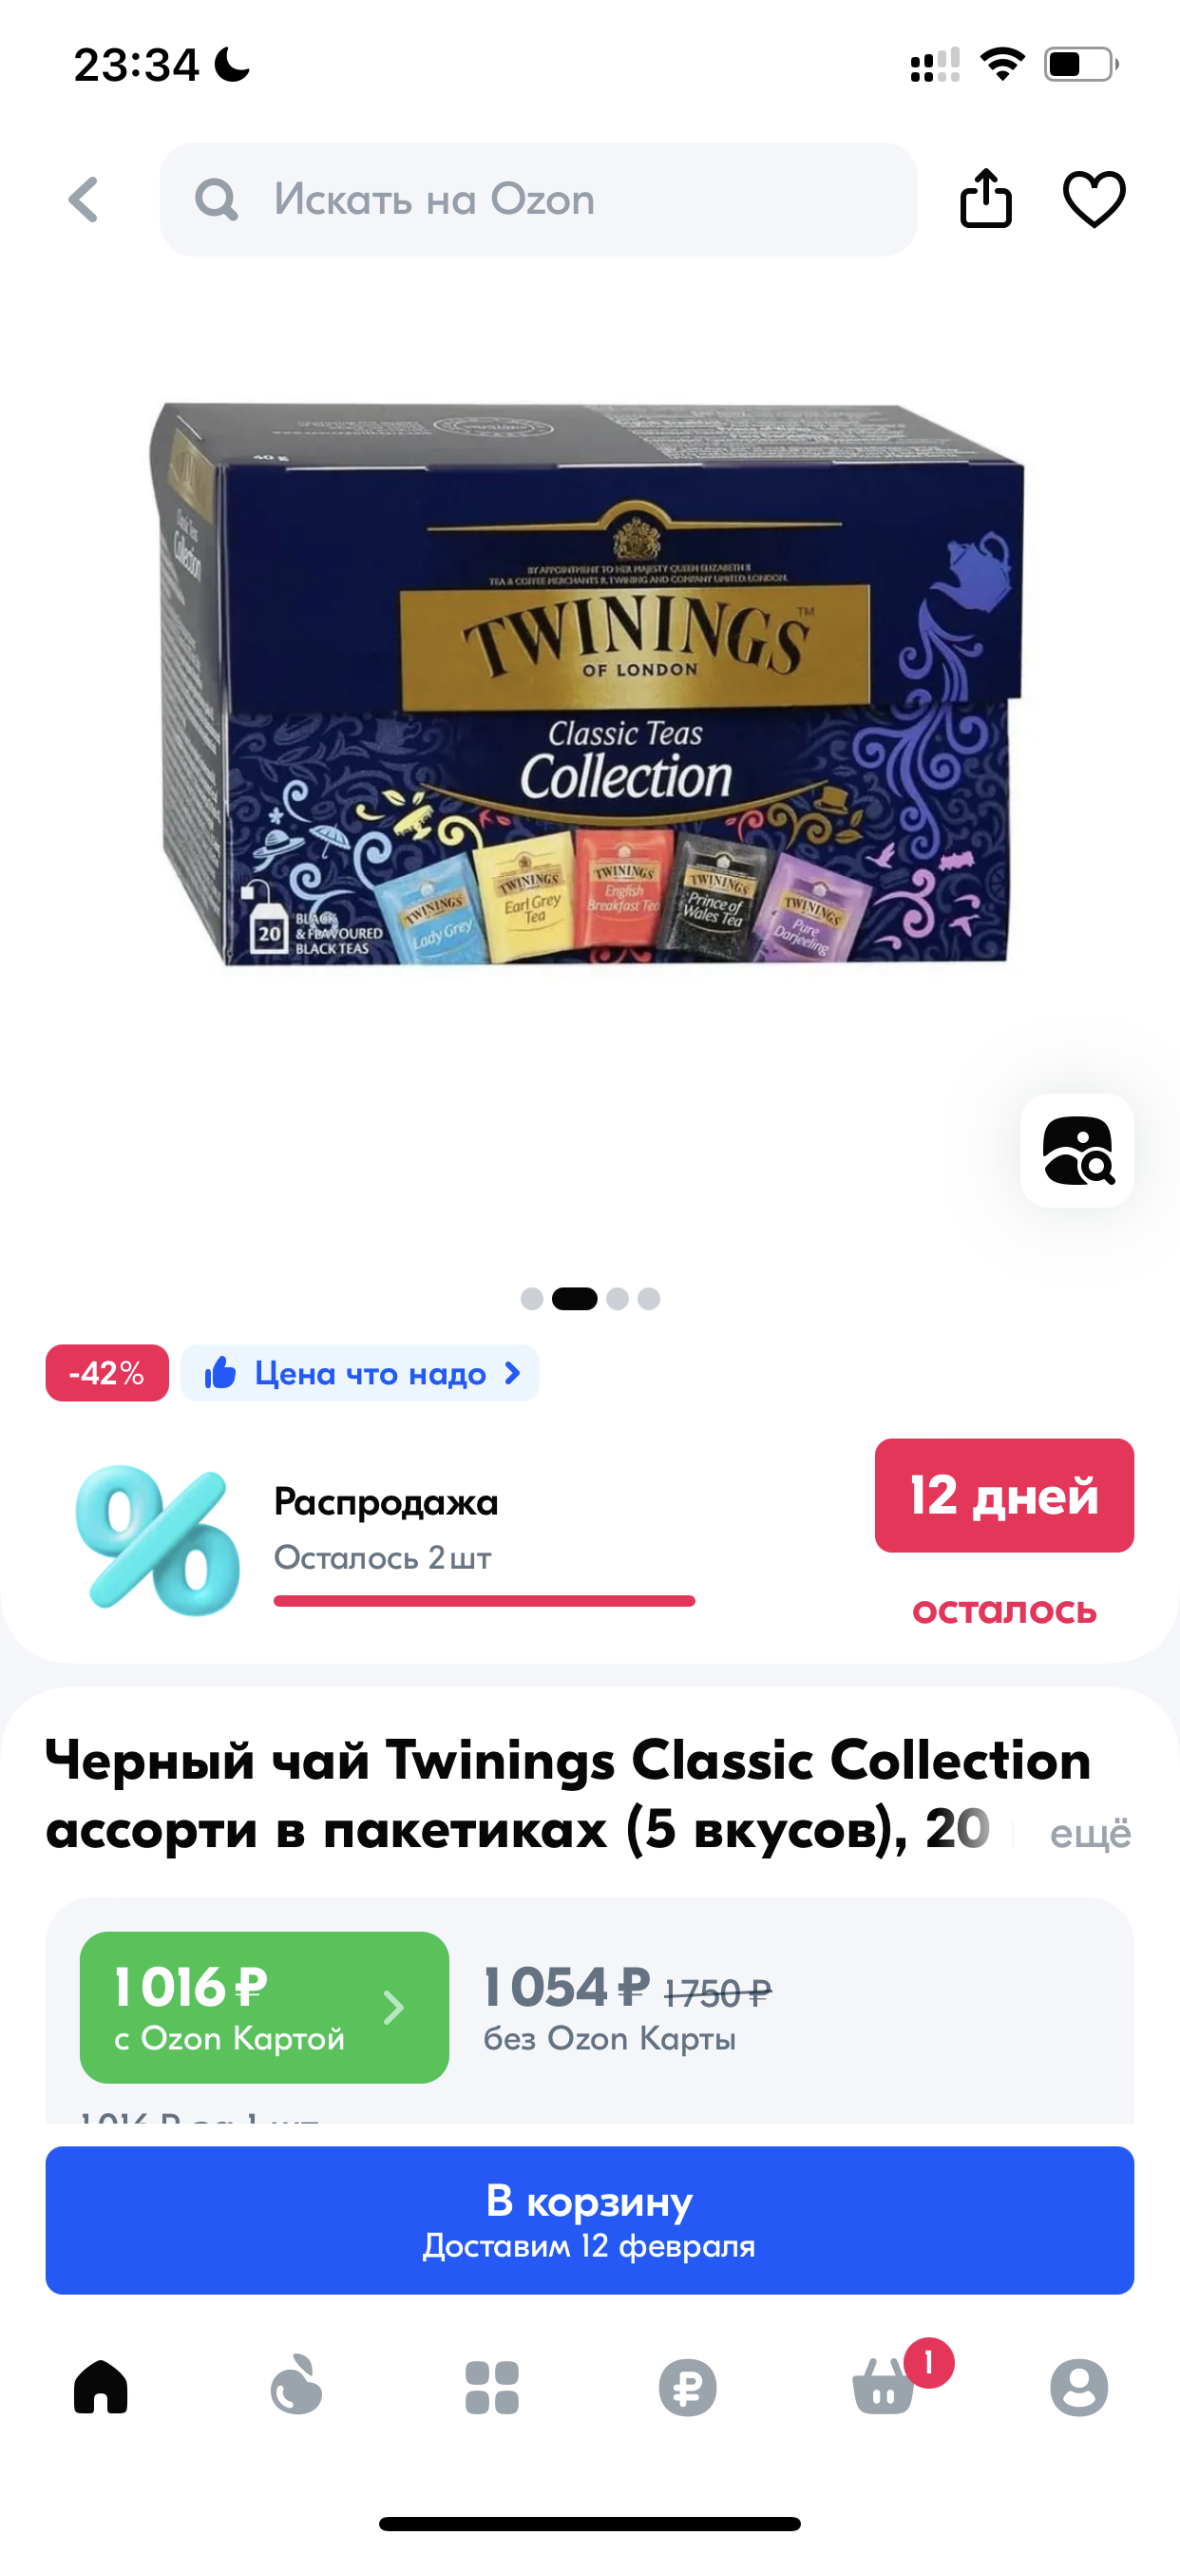Open the Twinings tea box product image

point(587,682)
